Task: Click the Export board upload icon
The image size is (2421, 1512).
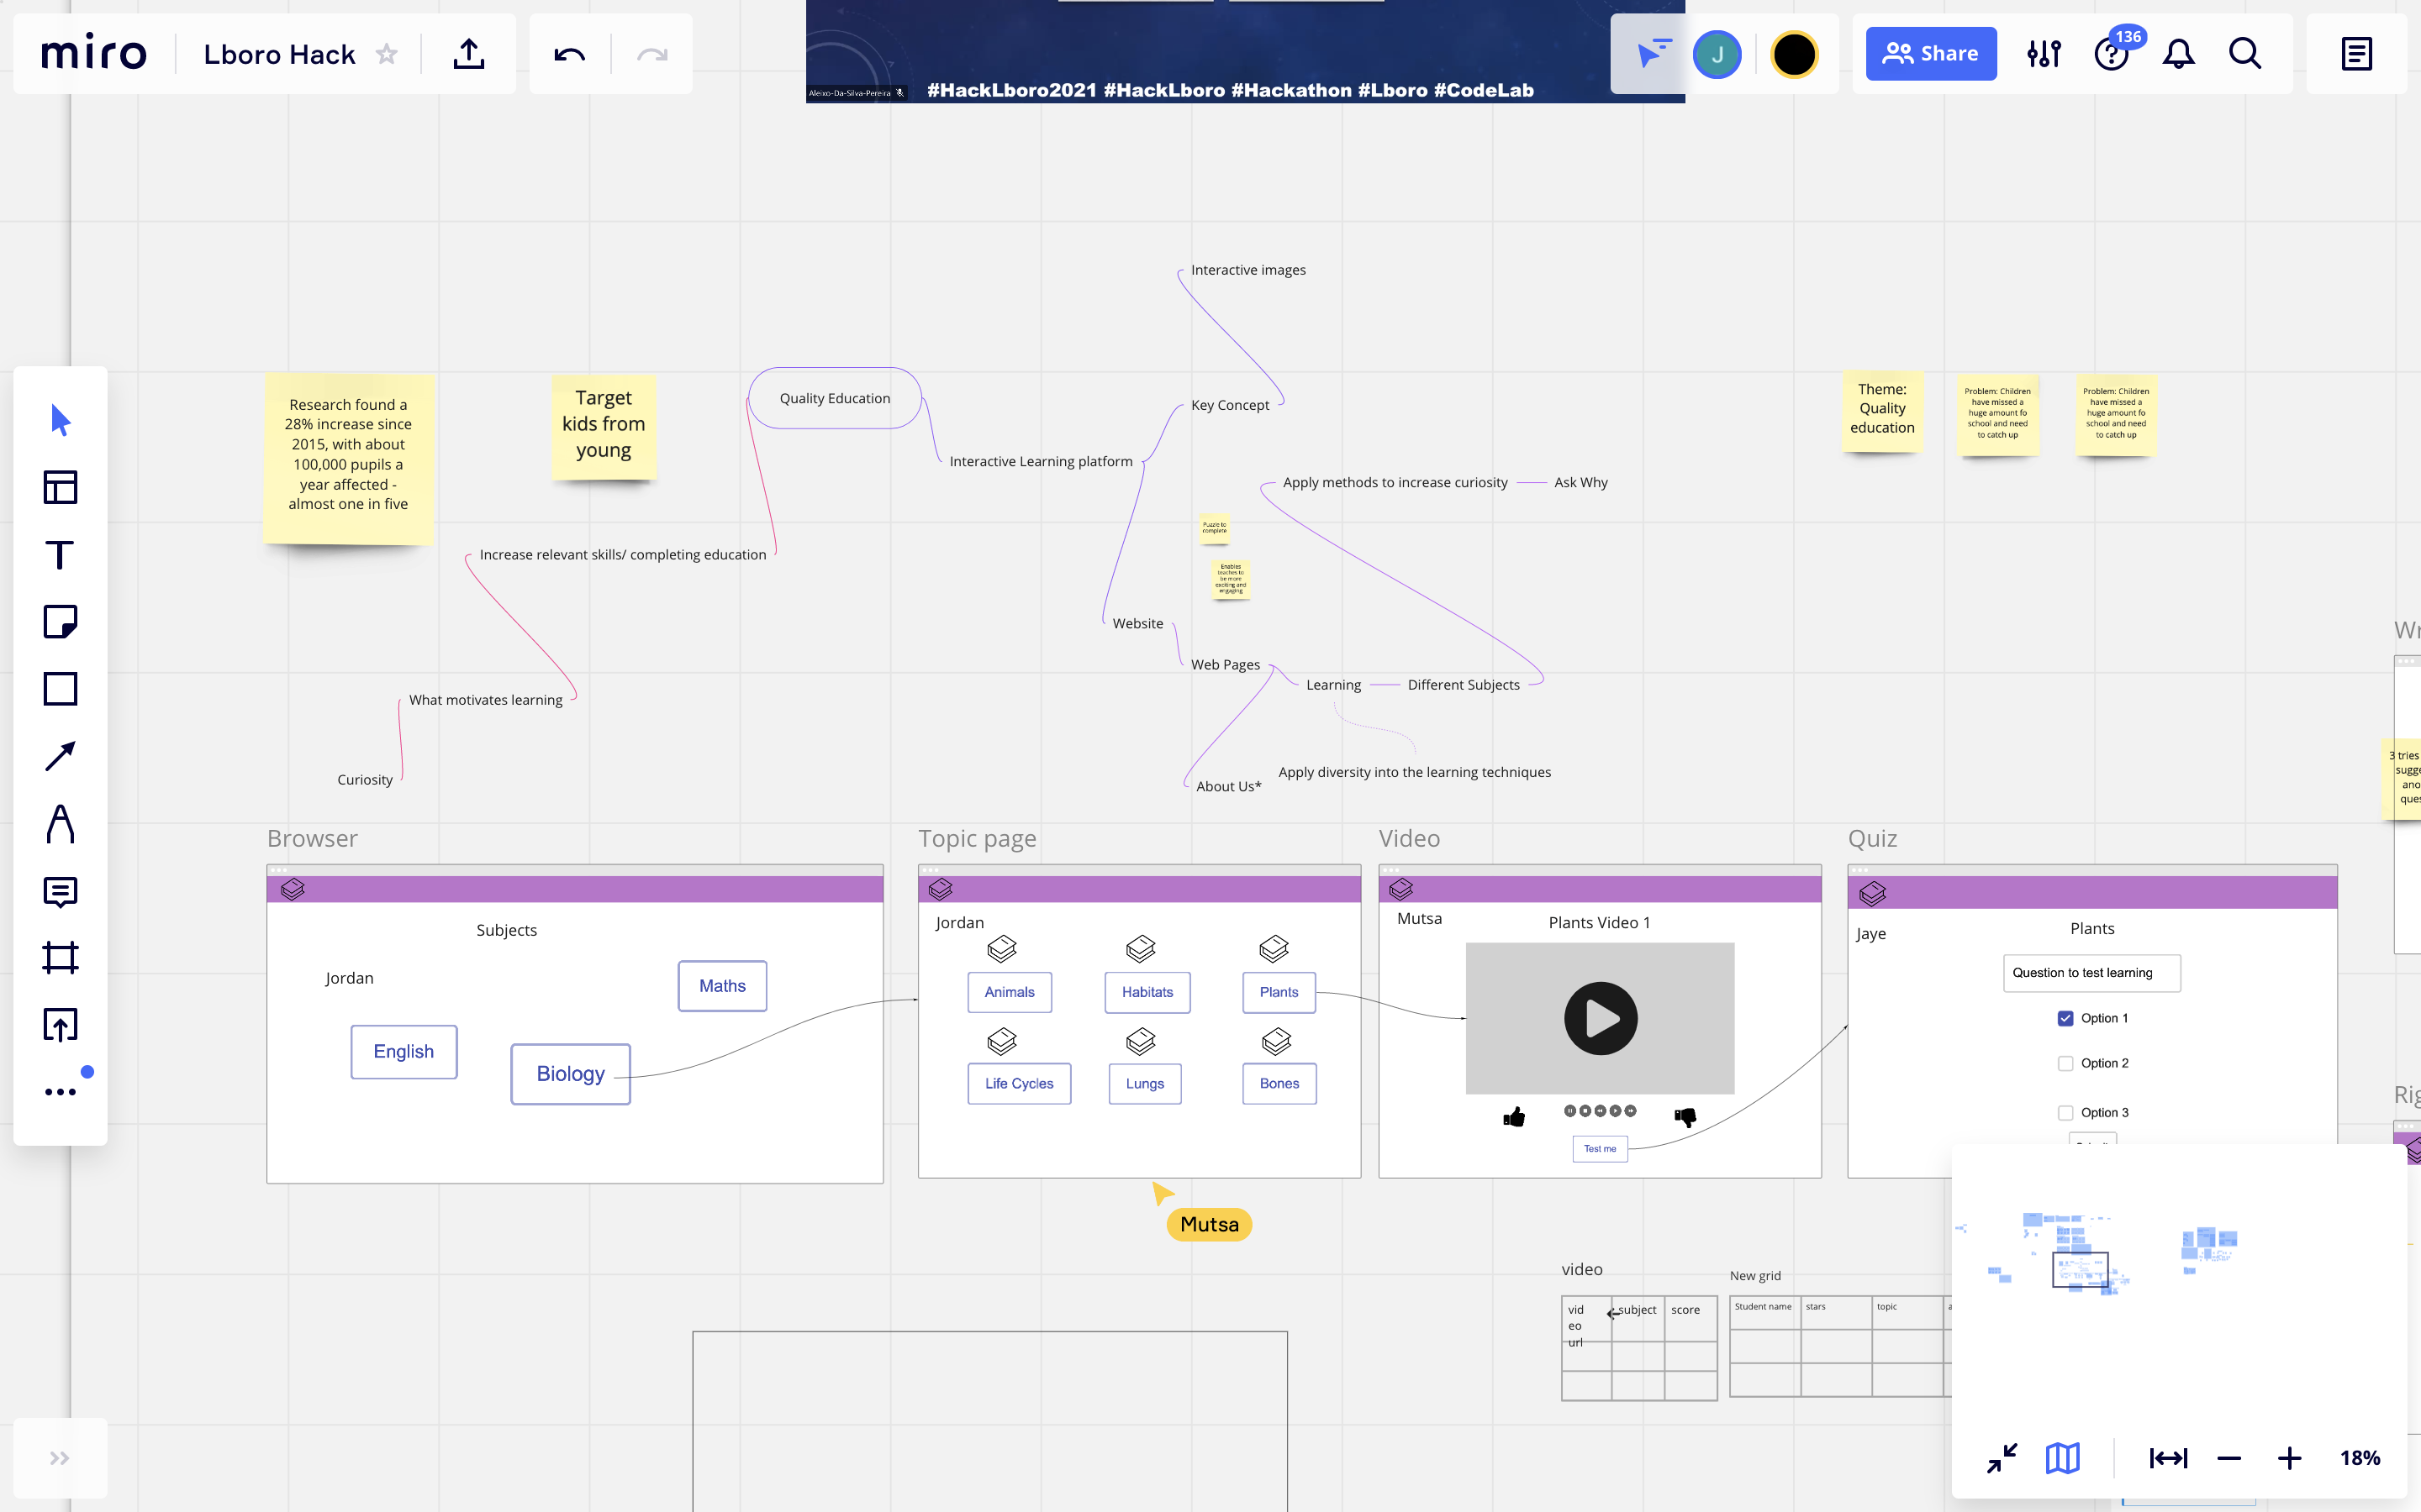Action: click(x=468, y=54)
